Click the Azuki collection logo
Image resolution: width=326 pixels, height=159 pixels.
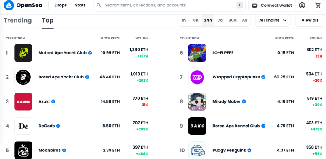tap(23, 101)
